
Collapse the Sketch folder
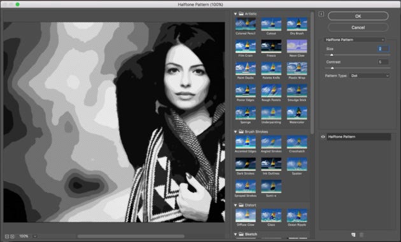pos(236,234)
